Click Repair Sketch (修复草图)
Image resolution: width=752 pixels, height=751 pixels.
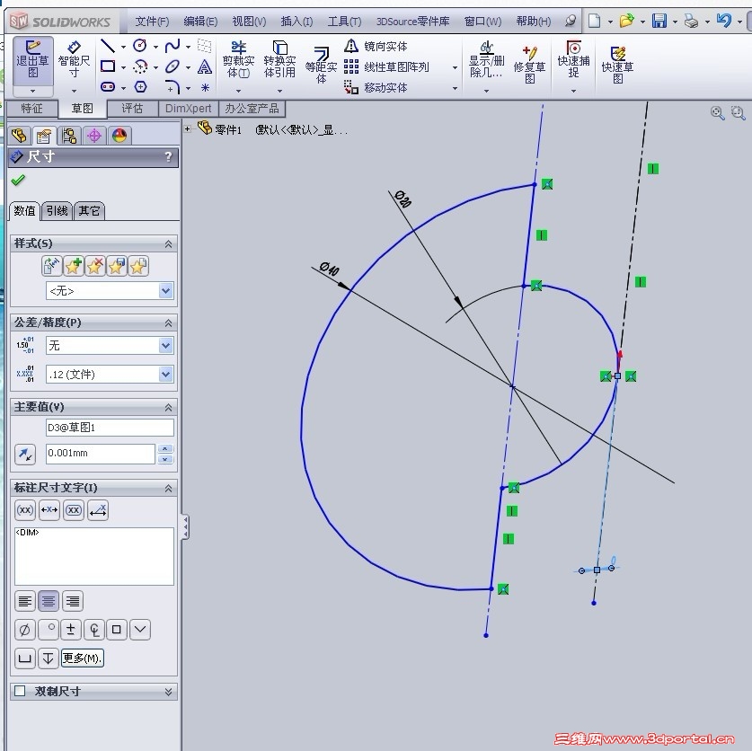coord(529,65)
